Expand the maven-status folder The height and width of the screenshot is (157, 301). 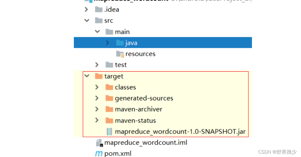[x=97, y=120]
